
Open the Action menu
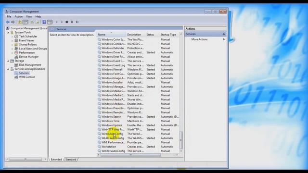click(18, 17)
